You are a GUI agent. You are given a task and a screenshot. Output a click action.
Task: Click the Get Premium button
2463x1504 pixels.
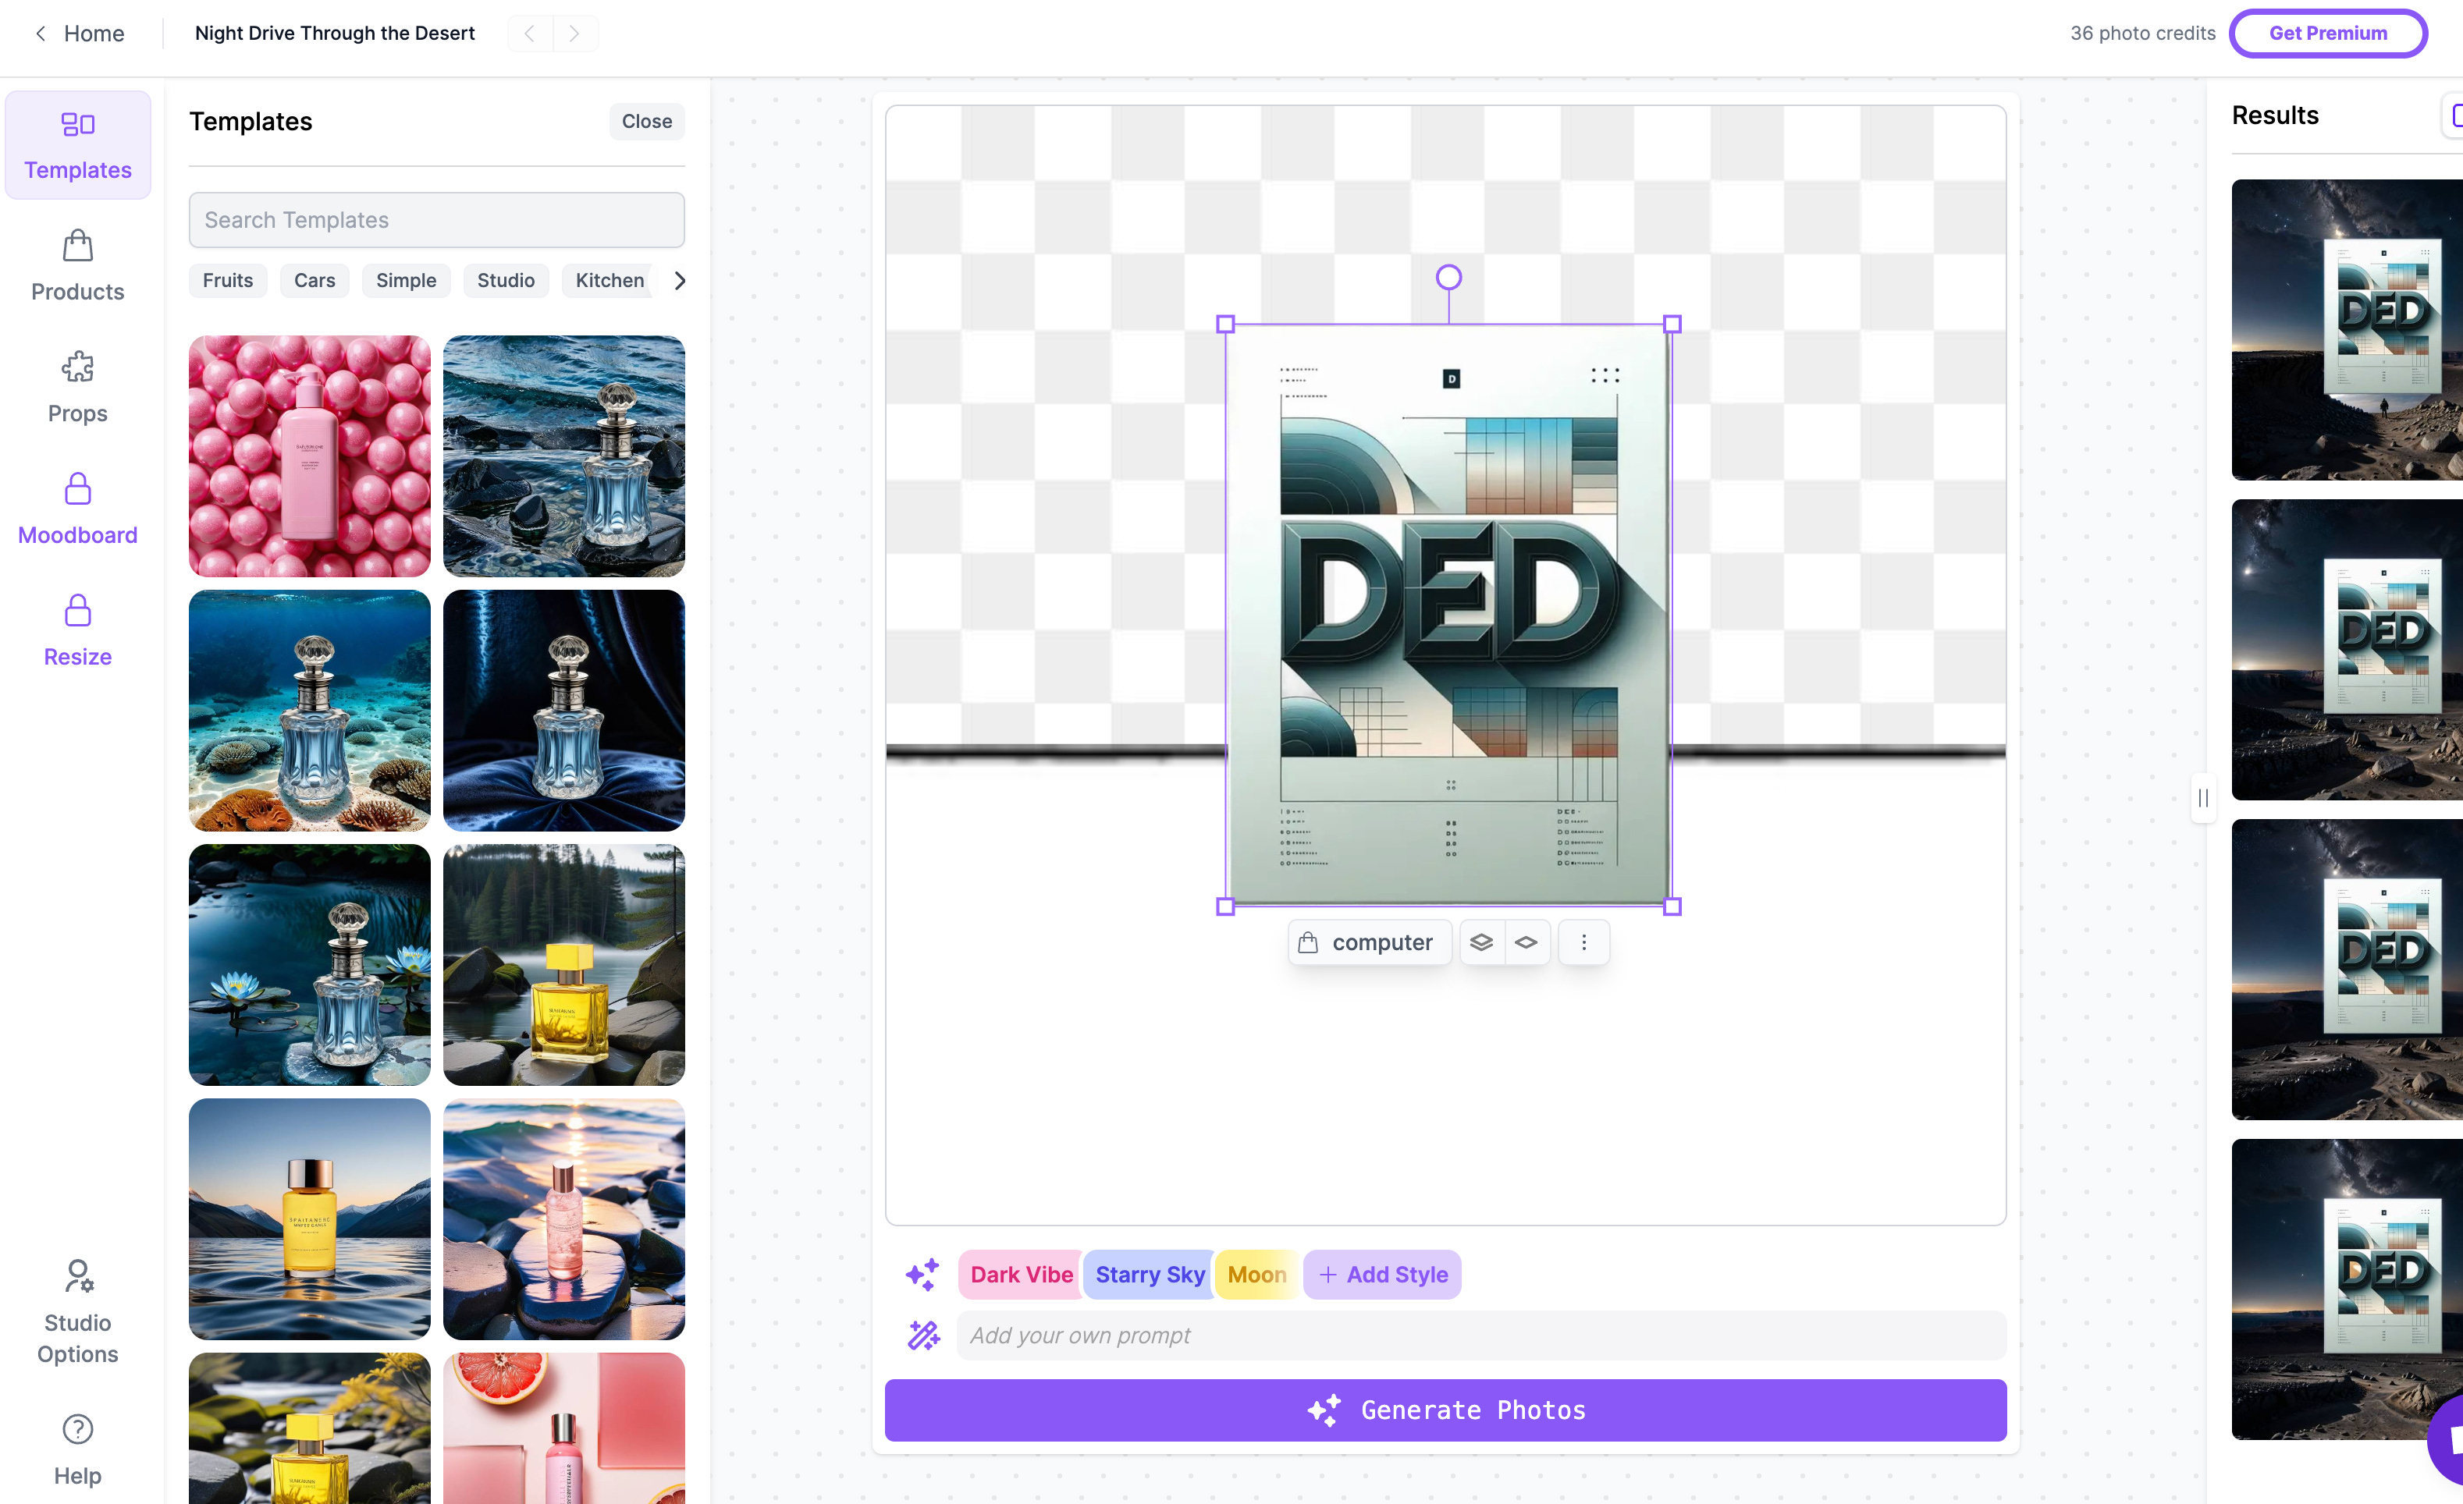pyautogui.click(x=2327, y=33)
